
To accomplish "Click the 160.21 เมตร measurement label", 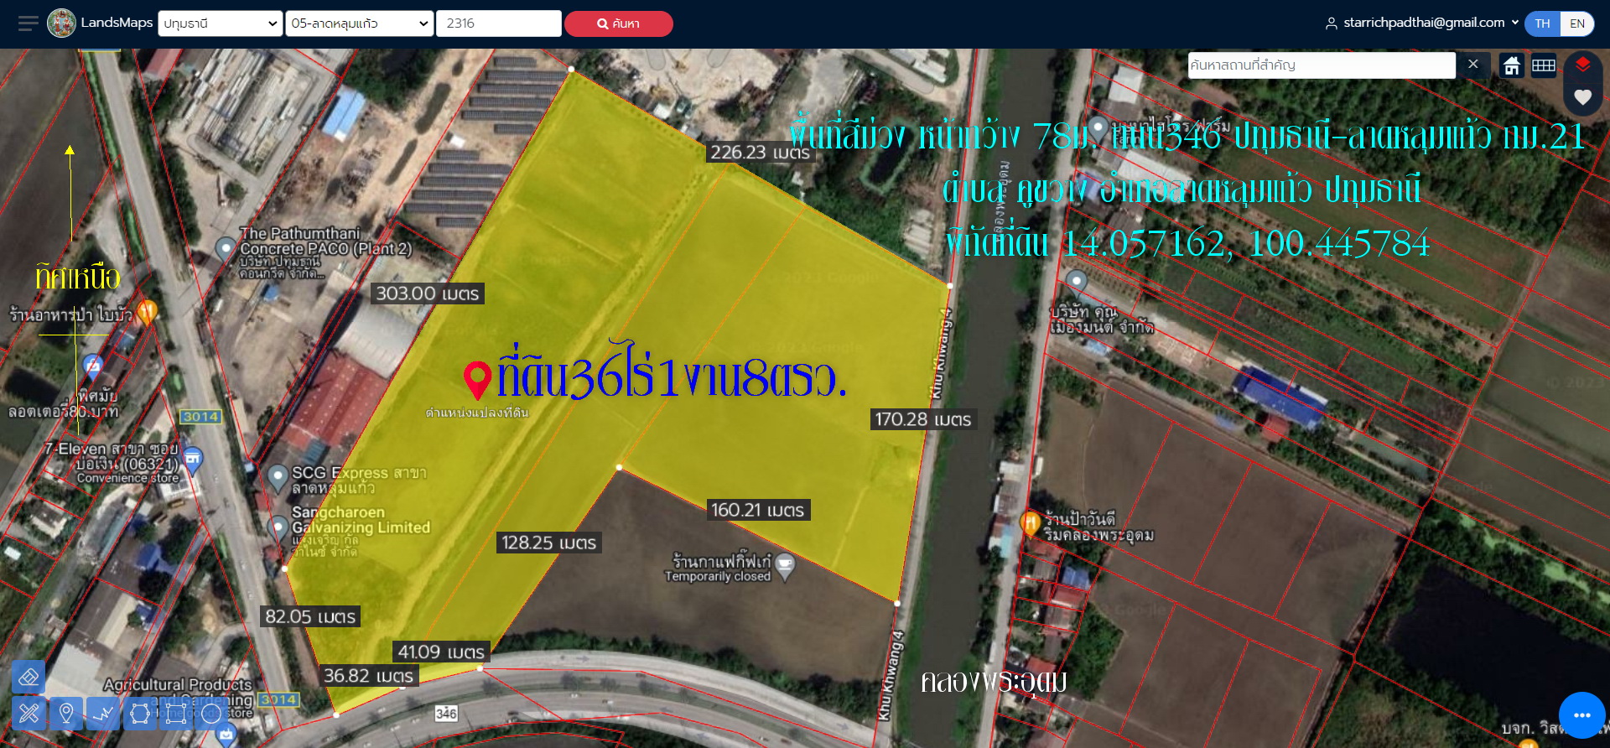I will (758, 510).
